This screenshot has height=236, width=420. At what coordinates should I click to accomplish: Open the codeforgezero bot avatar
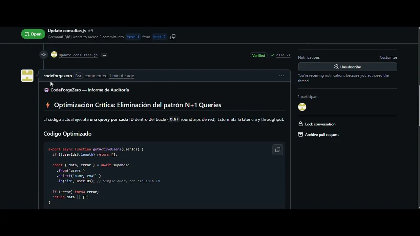(27, 76)
